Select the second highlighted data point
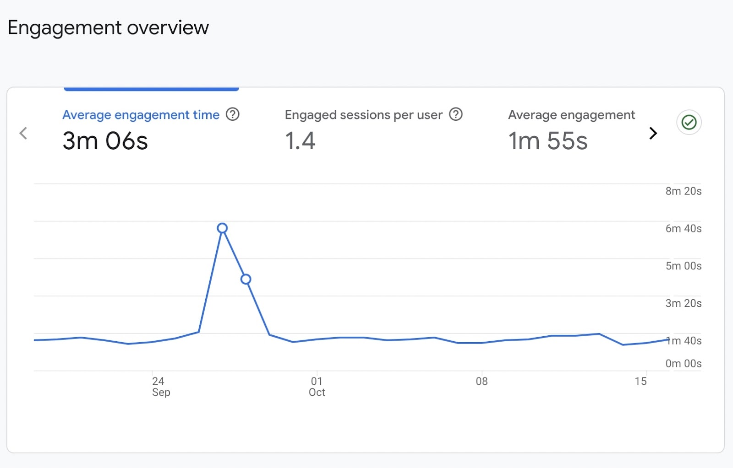The height and width of the screenshot is (468, 733). click(246, 279)
